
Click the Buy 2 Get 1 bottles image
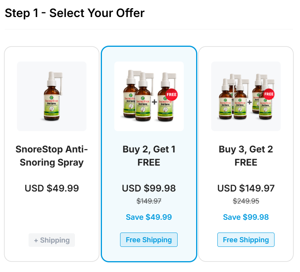[149, 96]
